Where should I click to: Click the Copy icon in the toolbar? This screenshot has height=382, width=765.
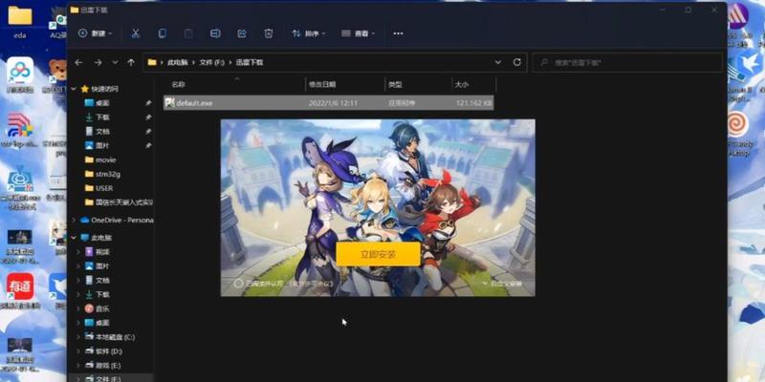162,33
